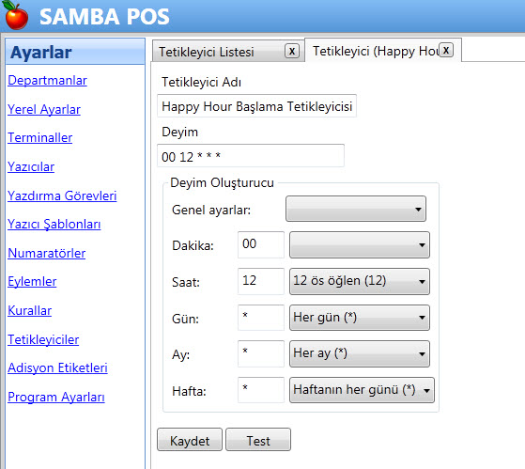
Task: Open the Ay dropdown Her ay (*)
Action: (x=360, y=353)
